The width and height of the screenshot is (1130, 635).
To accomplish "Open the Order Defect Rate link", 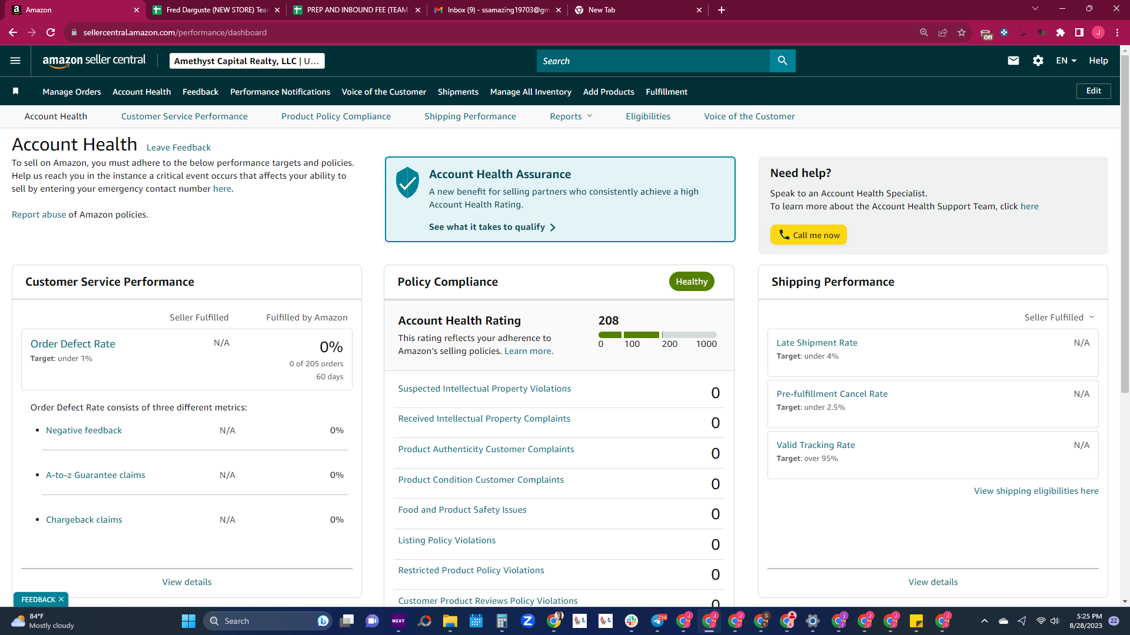I will [73, 344].
